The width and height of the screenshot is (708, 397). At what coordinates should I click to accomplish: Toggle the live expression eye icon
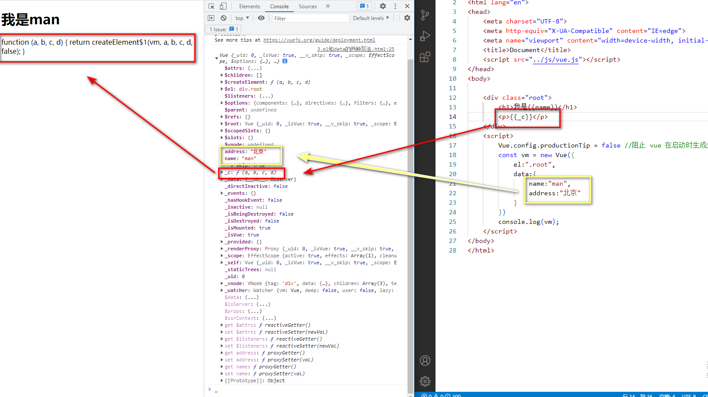[261, 18]
